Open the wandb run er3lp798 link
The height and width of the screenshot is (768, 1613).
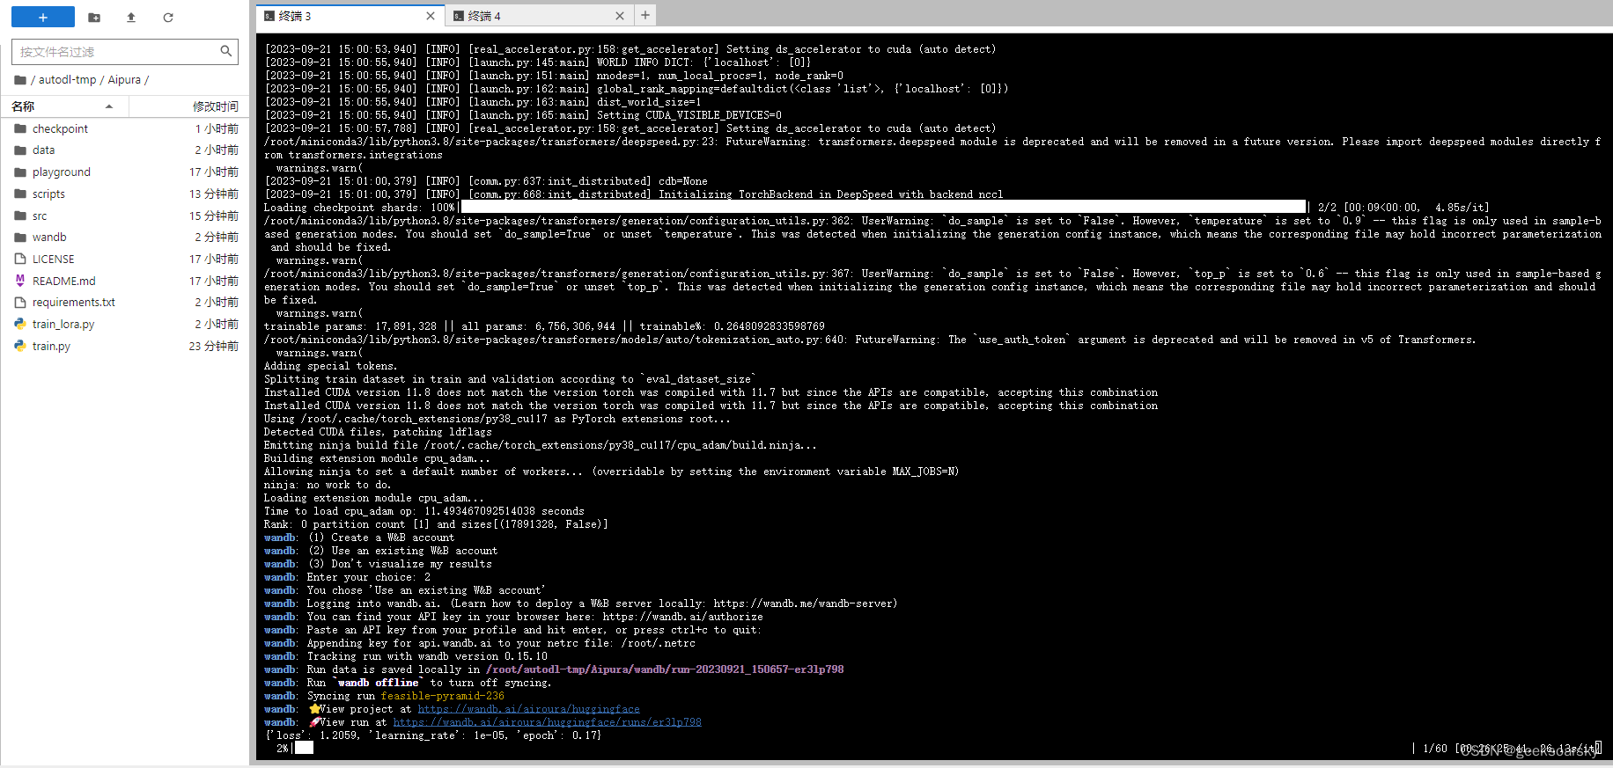547,722
